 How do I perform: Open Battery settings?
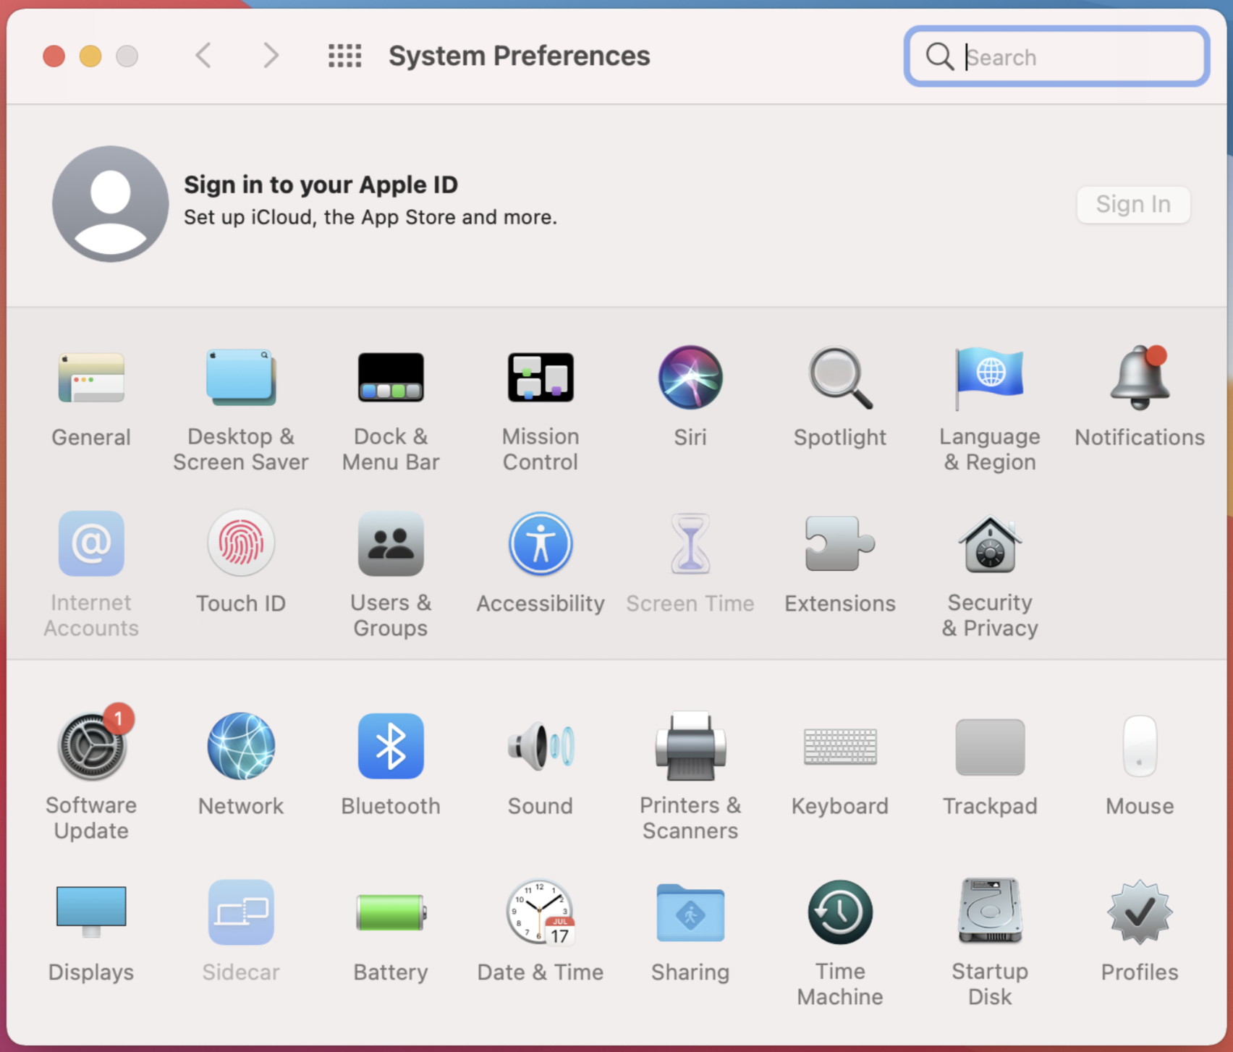(391, 912)
